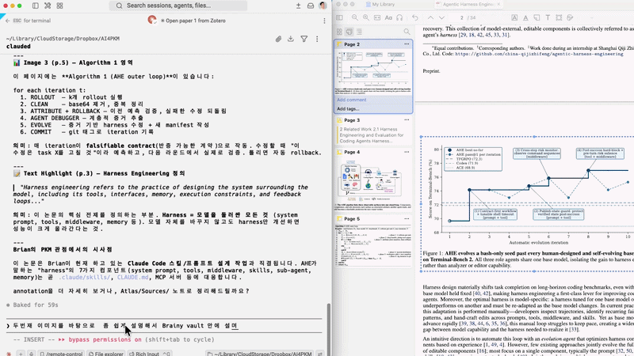The height and width of the screenshot is (356, 634).
Task: Click the zoom in icon in the Zotero reader
Action: [x=366, y=17]
